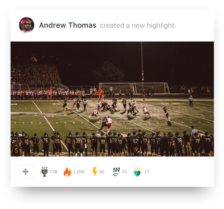Click the plus add-reaction button
The width and height of the screenshot is (224, 209).
pyautogui.click(x=25, y=171)
